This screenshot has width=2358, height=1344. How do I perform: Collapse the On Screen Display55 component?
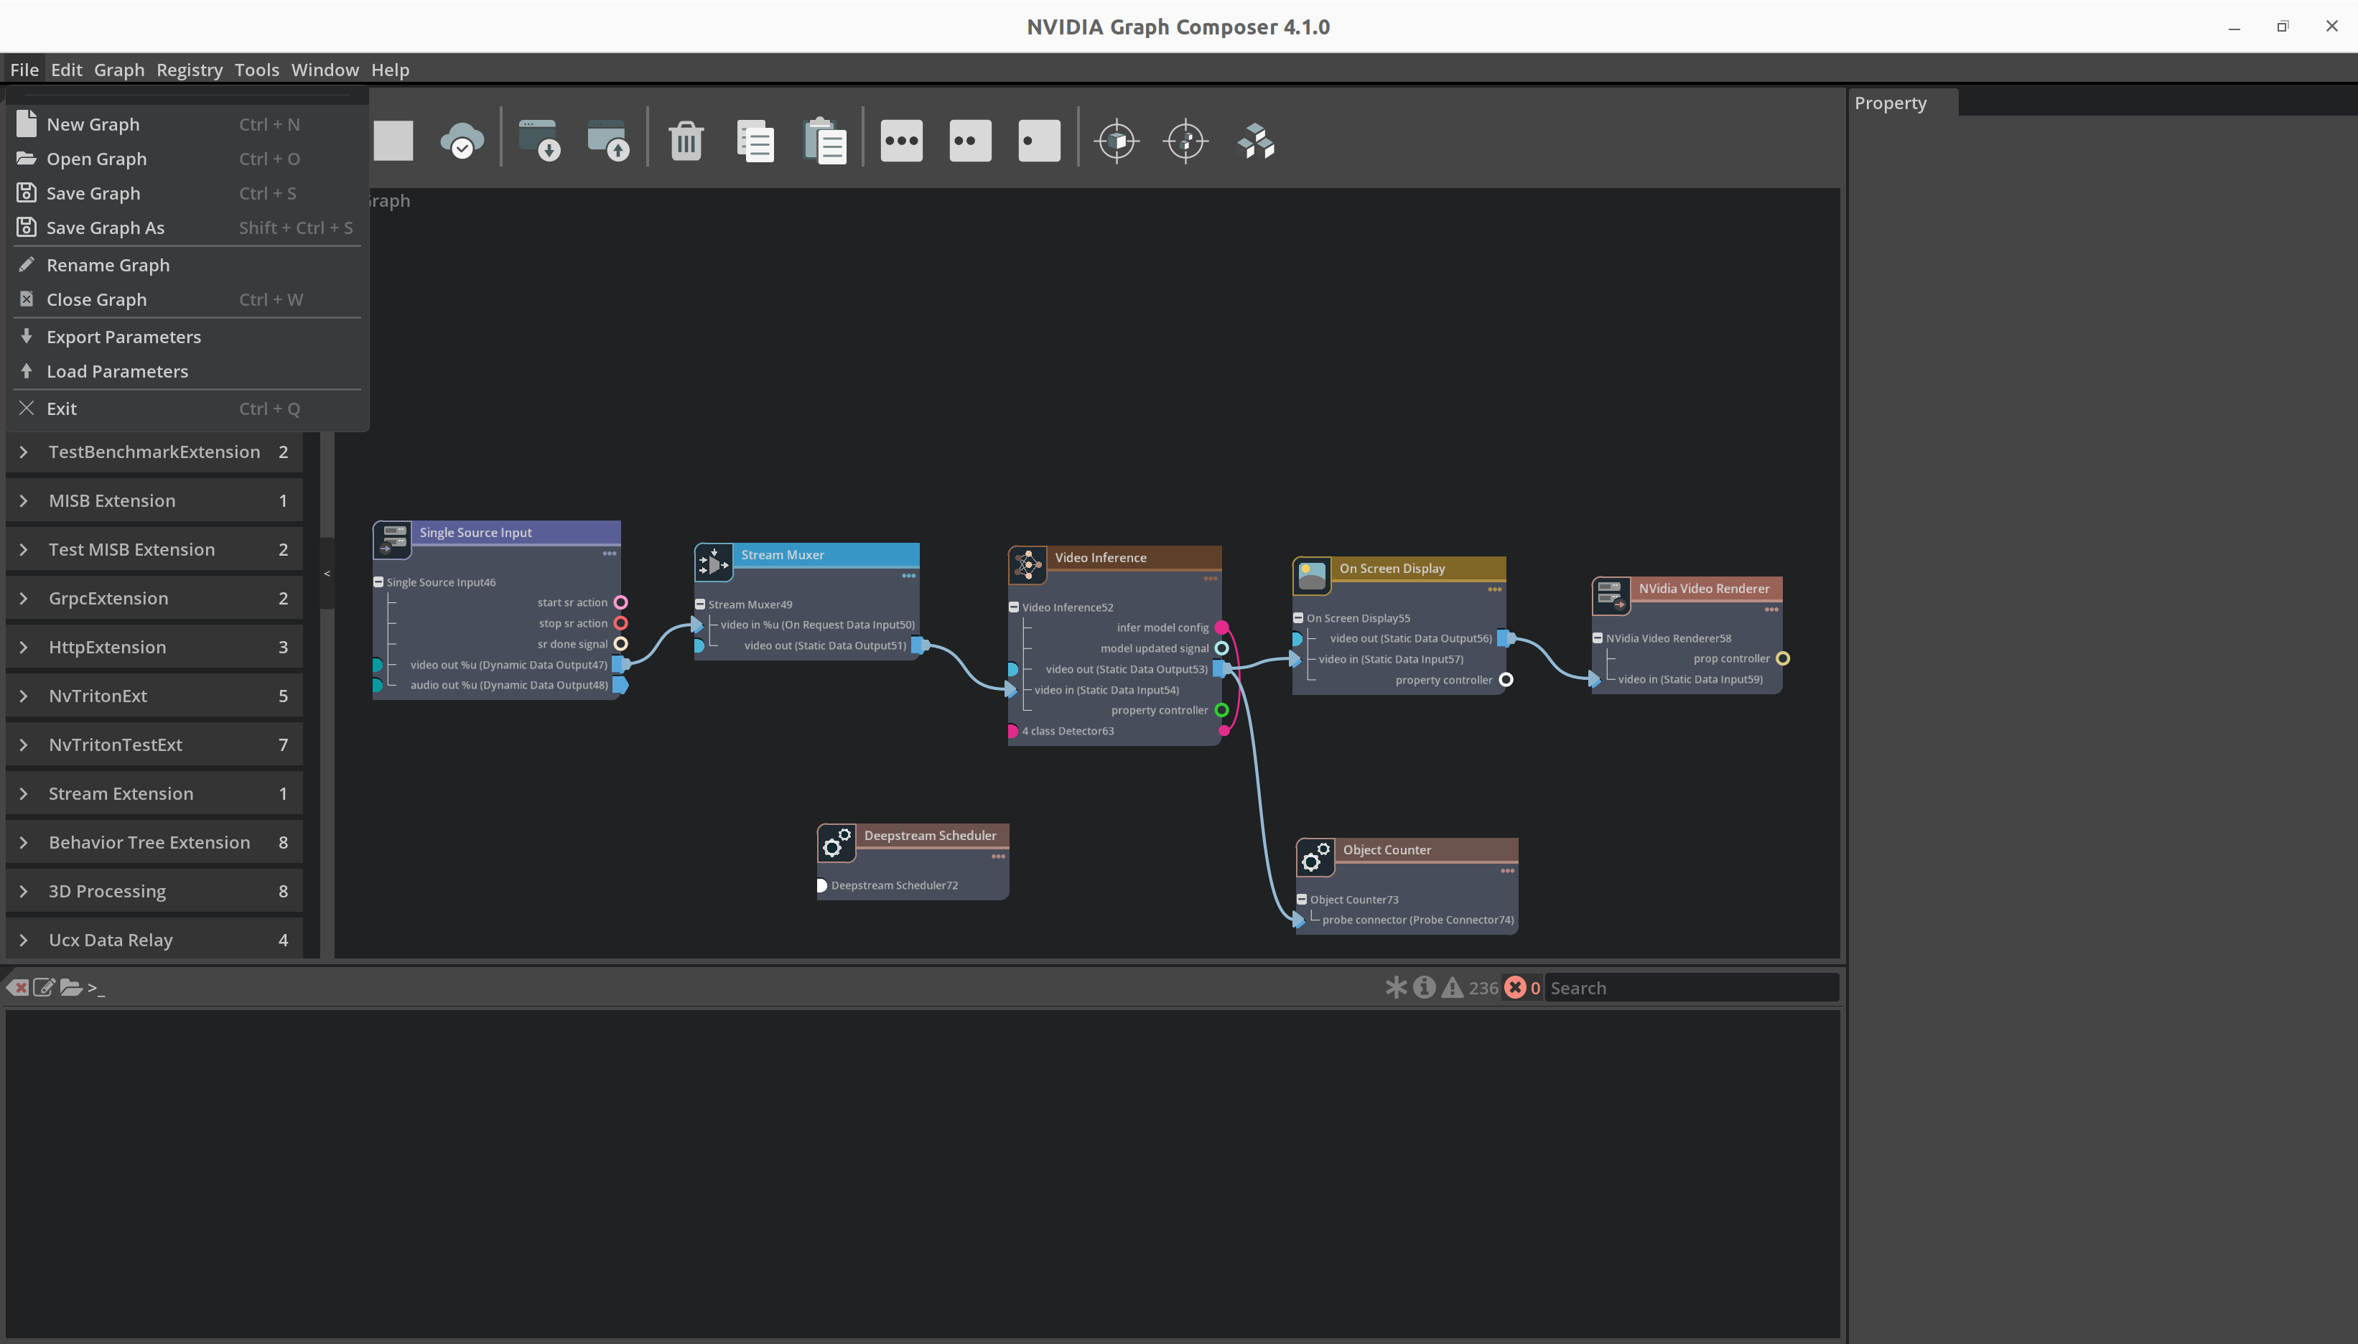coord(1297,618)
